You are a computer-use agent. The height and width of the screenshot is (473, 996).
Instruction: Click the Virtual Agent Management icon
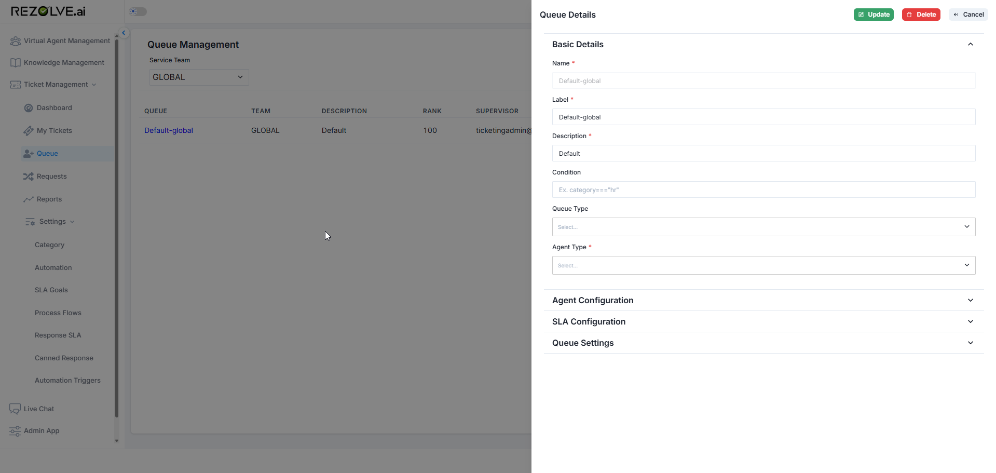[x=16, y=41]
